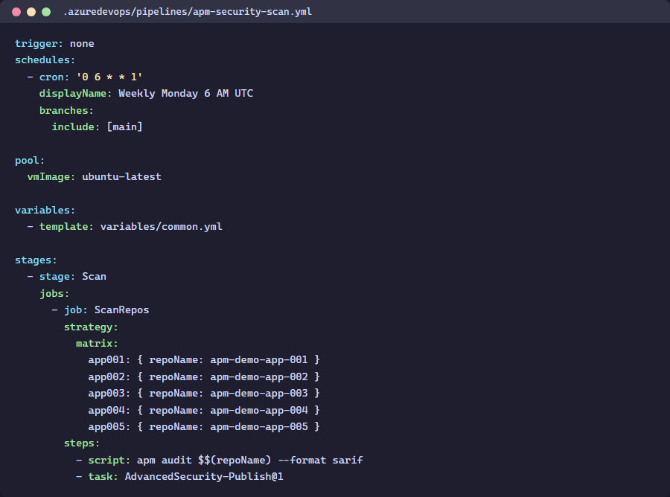The height and width of the screenshot is (497, 670).
Task: Select the matrix key under strategy
Action: (95, 343)
